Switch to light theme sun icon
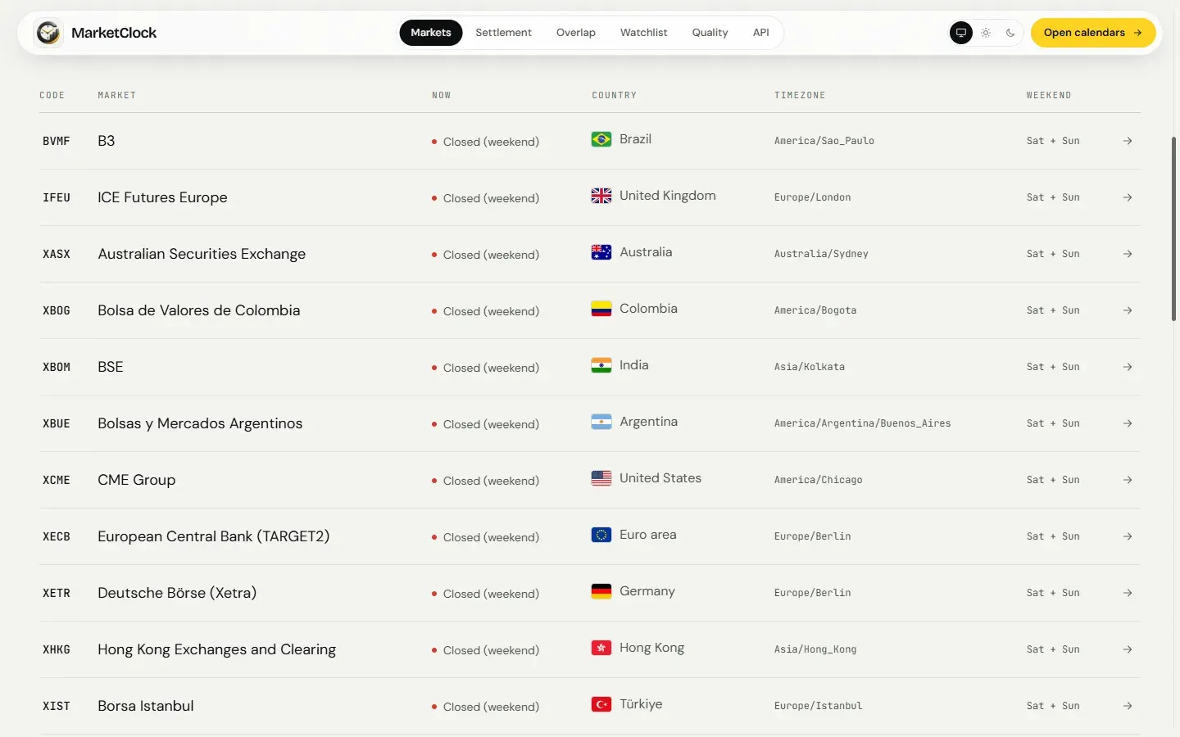Screen dimensions: 1180x737 coord(986,33)
